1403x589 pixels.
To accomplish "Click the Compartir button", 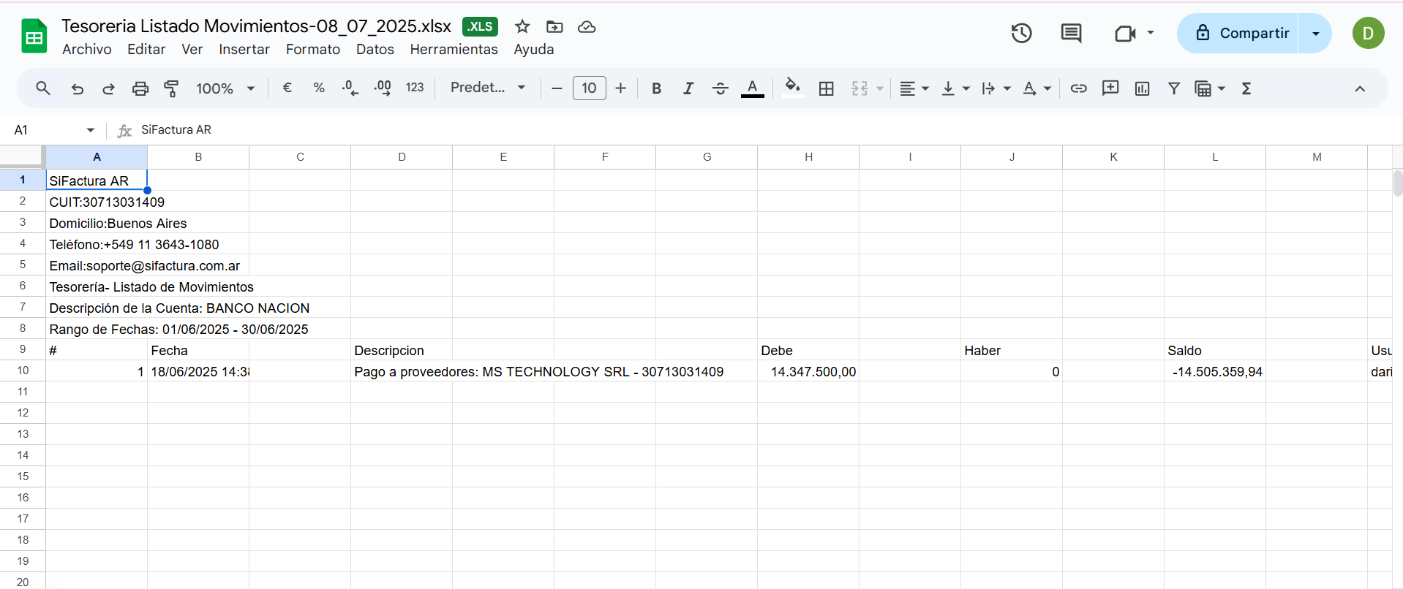I will pos(1238,33).
